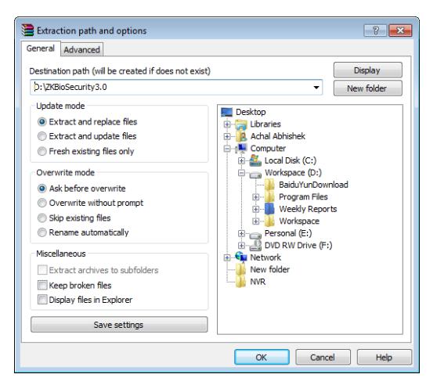This screenshot has height=385, width=437.
Task: Click the Save settings button
Action: coord(119,325)
